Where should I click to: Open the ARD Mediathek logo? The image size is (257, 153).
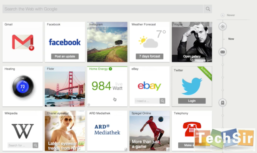[107, 130]
